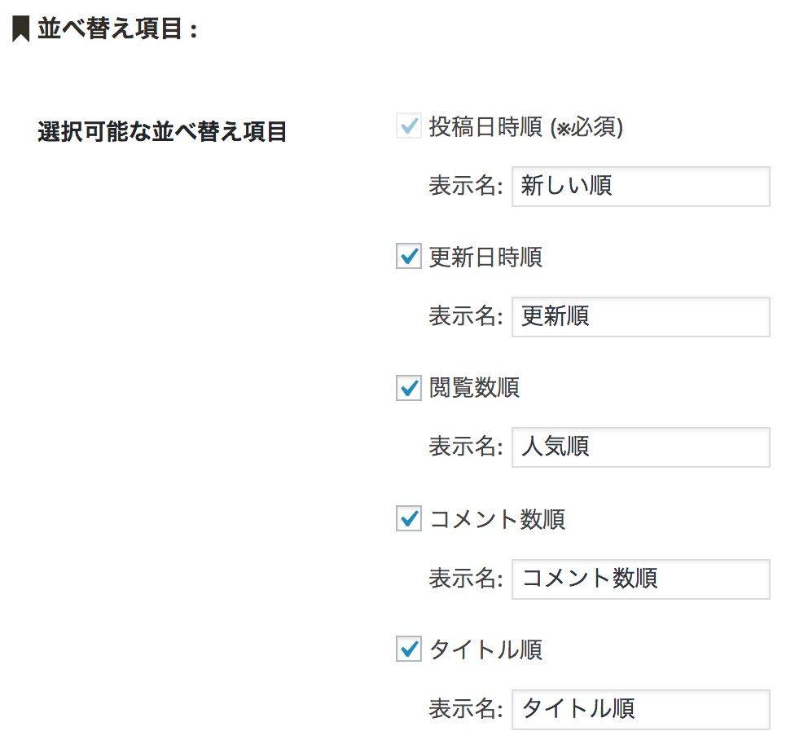795x753 pixels.
Task: Uncheck the 更新日時順 checkbox
Action: [408, 257]
